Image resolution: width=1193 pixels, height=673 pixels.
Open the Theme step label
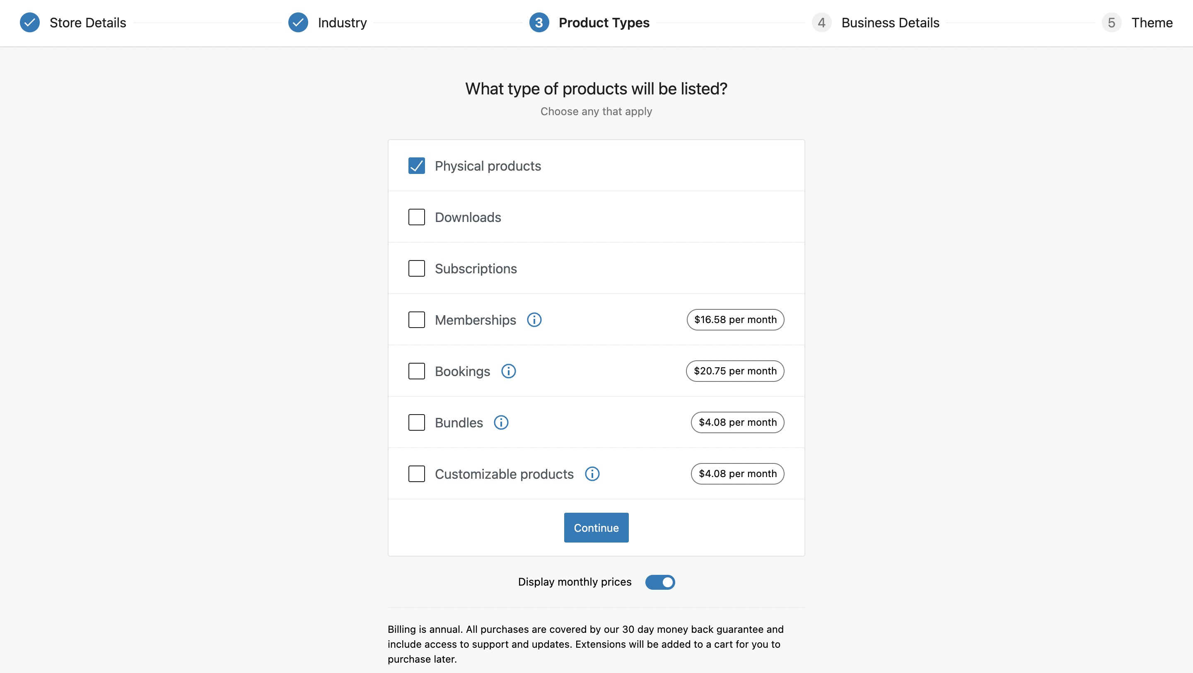coord(1152,22)
